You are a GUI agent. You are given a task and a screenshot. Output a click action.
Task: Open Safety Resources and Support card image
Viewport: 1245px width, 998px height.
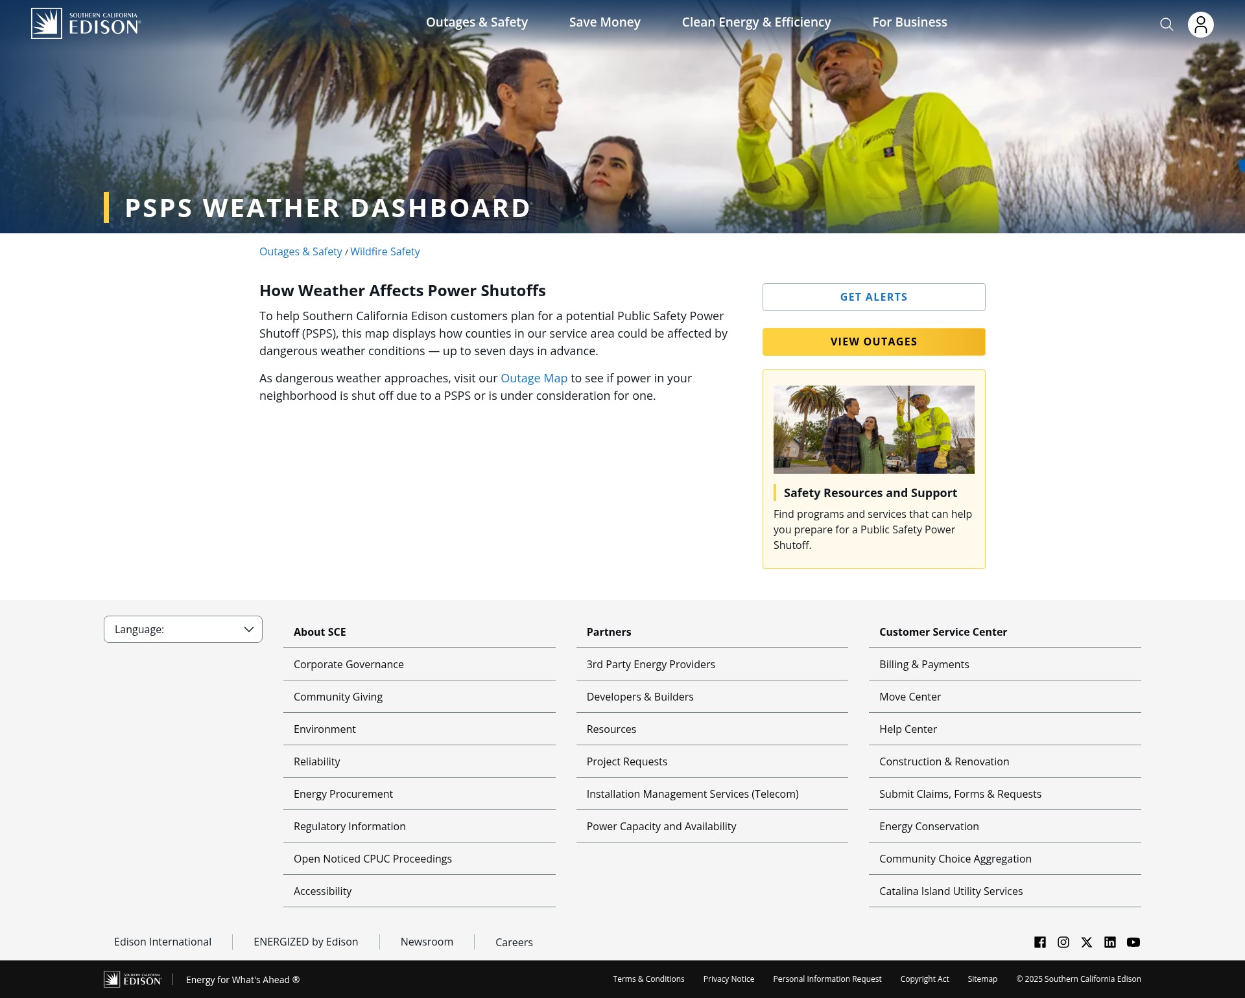coord(873,430)
